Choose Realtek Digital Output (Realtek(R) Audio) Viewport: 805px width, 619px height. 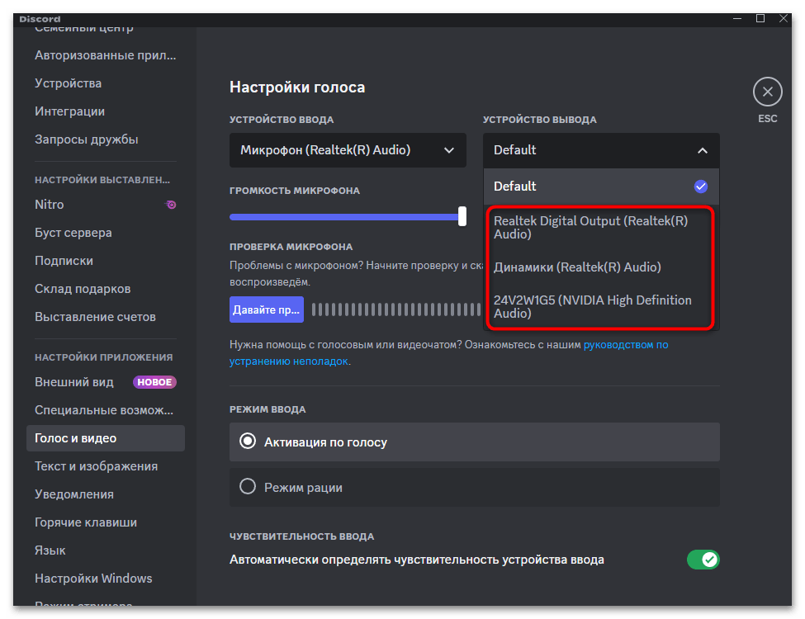[x=601, y=227]
